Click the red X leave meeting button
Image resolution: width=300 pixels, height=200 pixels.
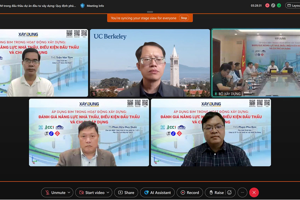(254, 193)
